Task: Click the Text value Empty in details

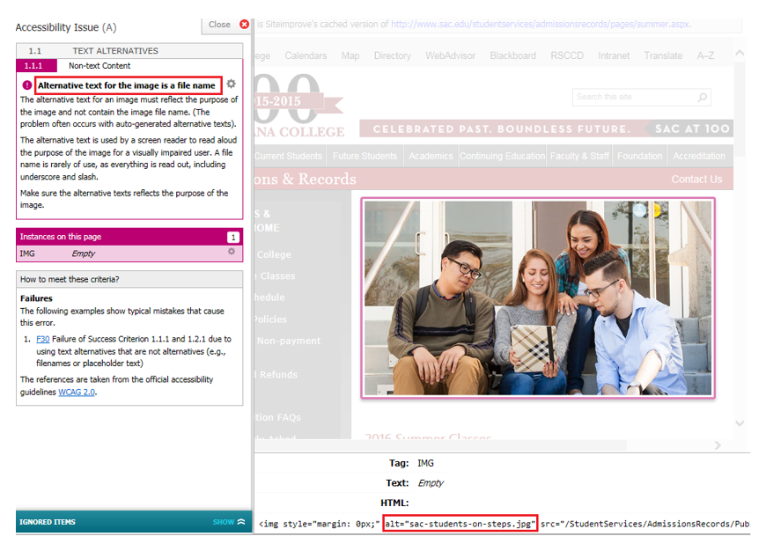Action: tap(431, 483)
